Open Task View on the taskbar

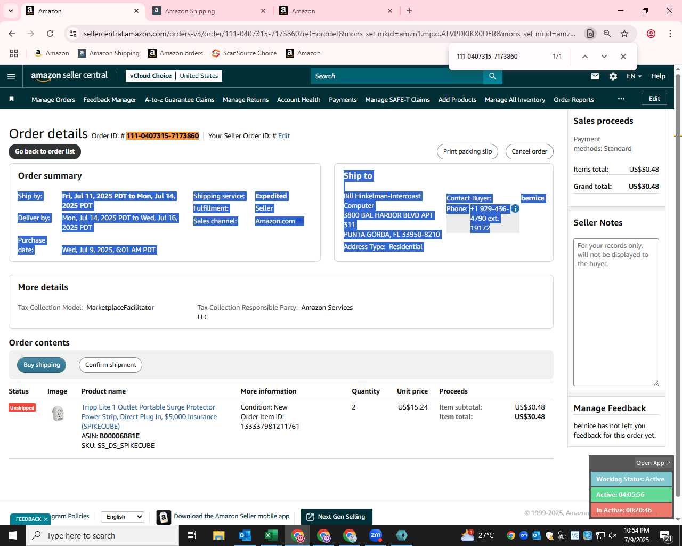pyautogui.click(x=192, y=535)
